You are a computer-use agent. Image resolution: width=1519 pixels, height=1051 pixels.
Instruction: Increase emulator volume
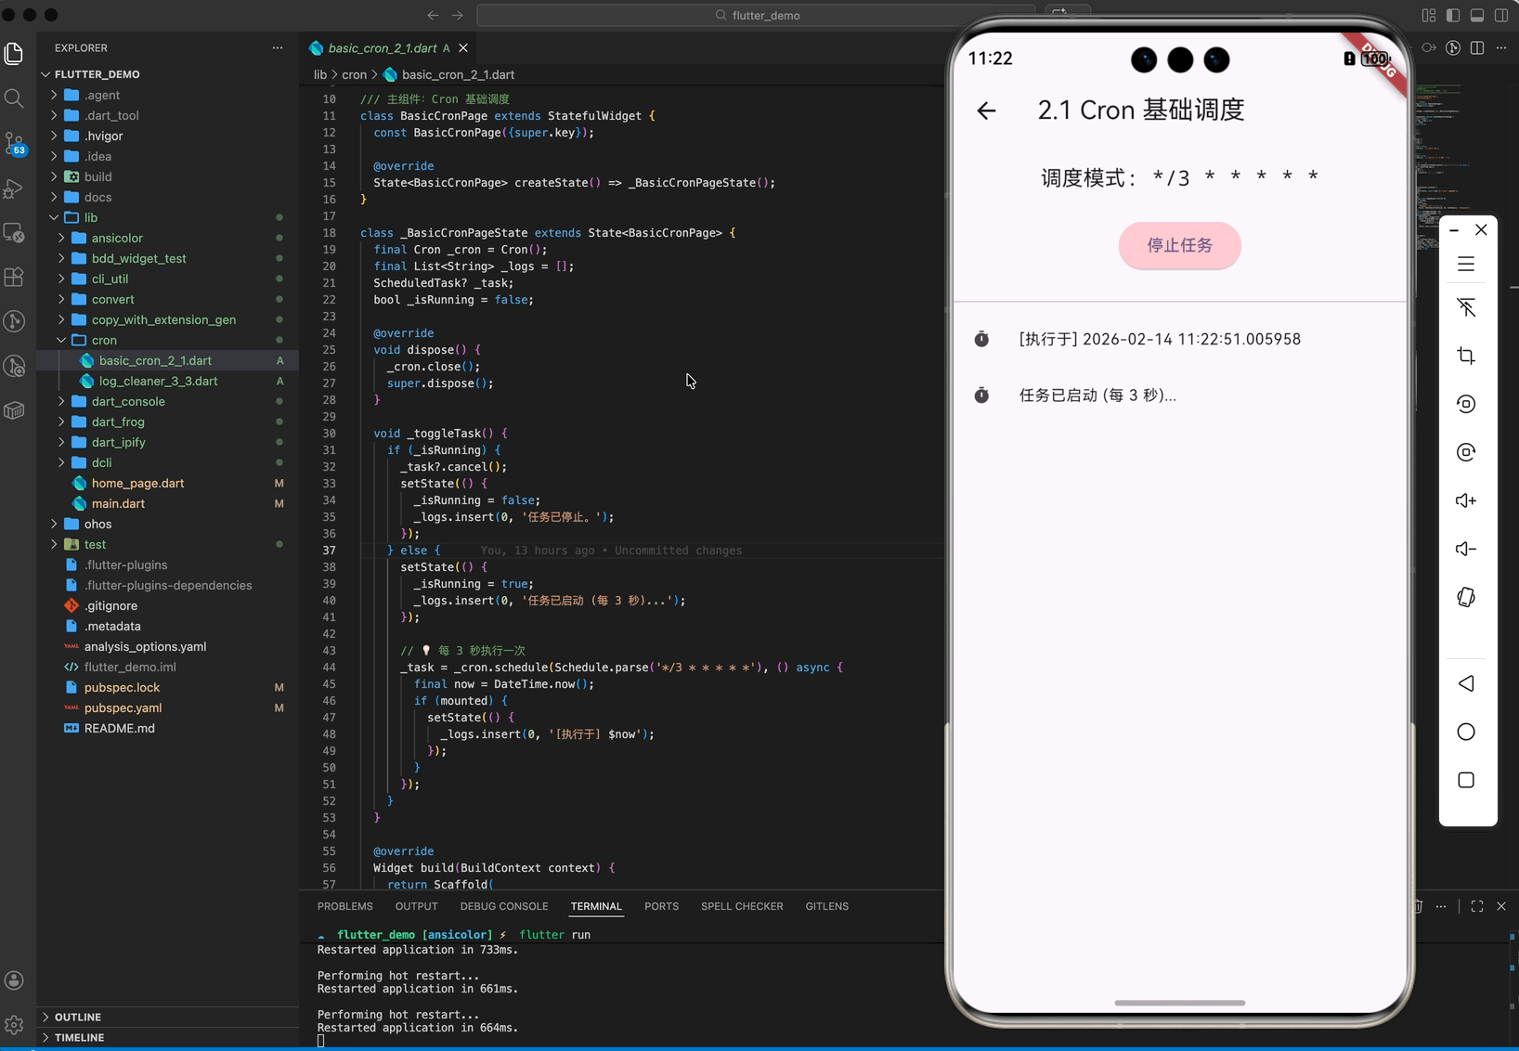pos(1465,500)
